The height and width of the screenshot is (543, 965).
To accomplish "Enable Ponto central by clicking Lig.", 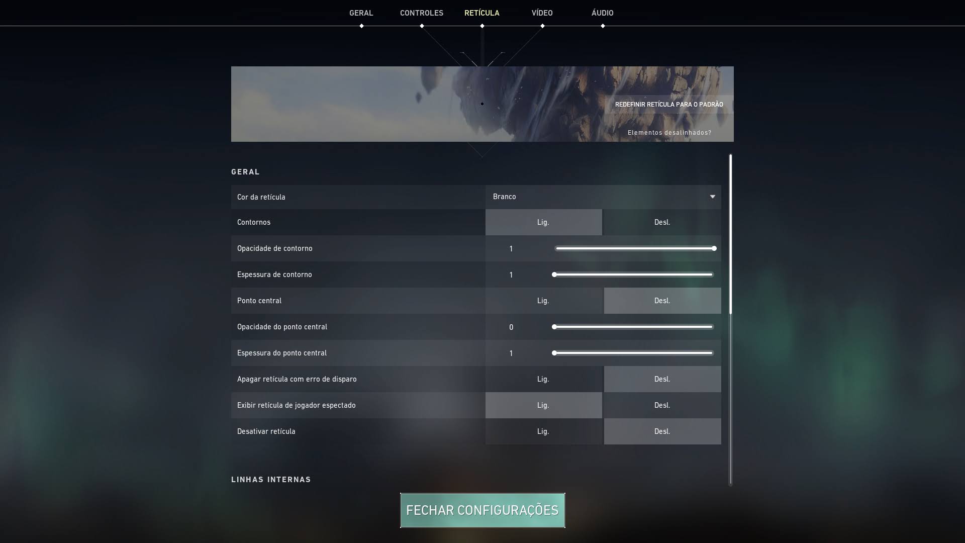I will click(543, 300).
